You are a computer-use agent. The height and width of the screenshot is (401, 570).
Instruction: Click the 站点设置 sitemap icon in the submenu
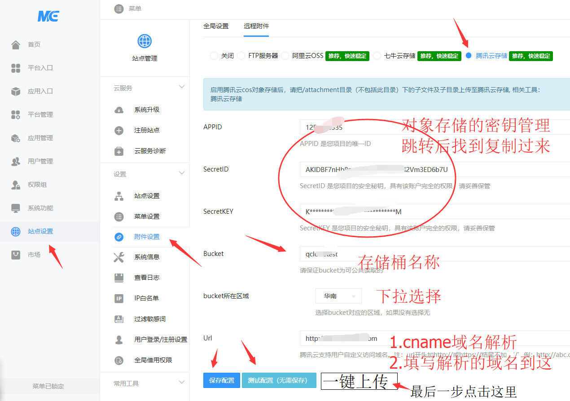point(119,196)
